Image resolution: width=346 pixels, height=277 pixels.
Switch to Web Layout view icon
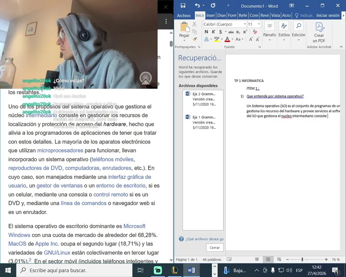click(x=279, y=259)
